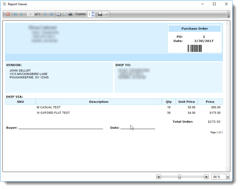This screenshot has height=189, width=240.
Task: Click the printer icon to print
Action: tap(70, 14)
